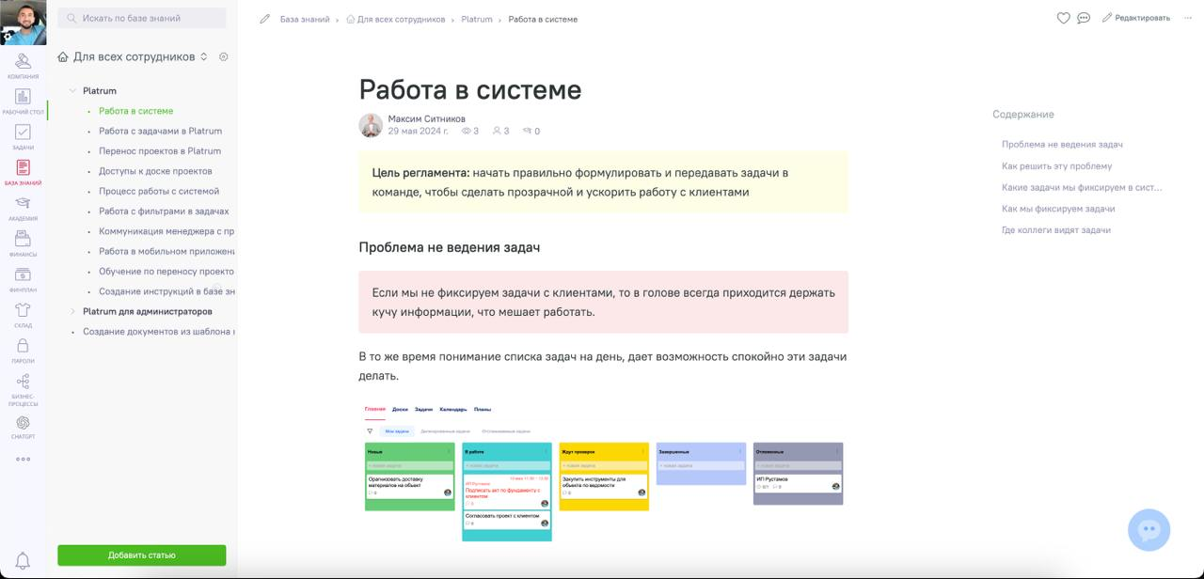Open Работа в мобильном приложении article
The image size is (1204, 579).
click(166, 251)
